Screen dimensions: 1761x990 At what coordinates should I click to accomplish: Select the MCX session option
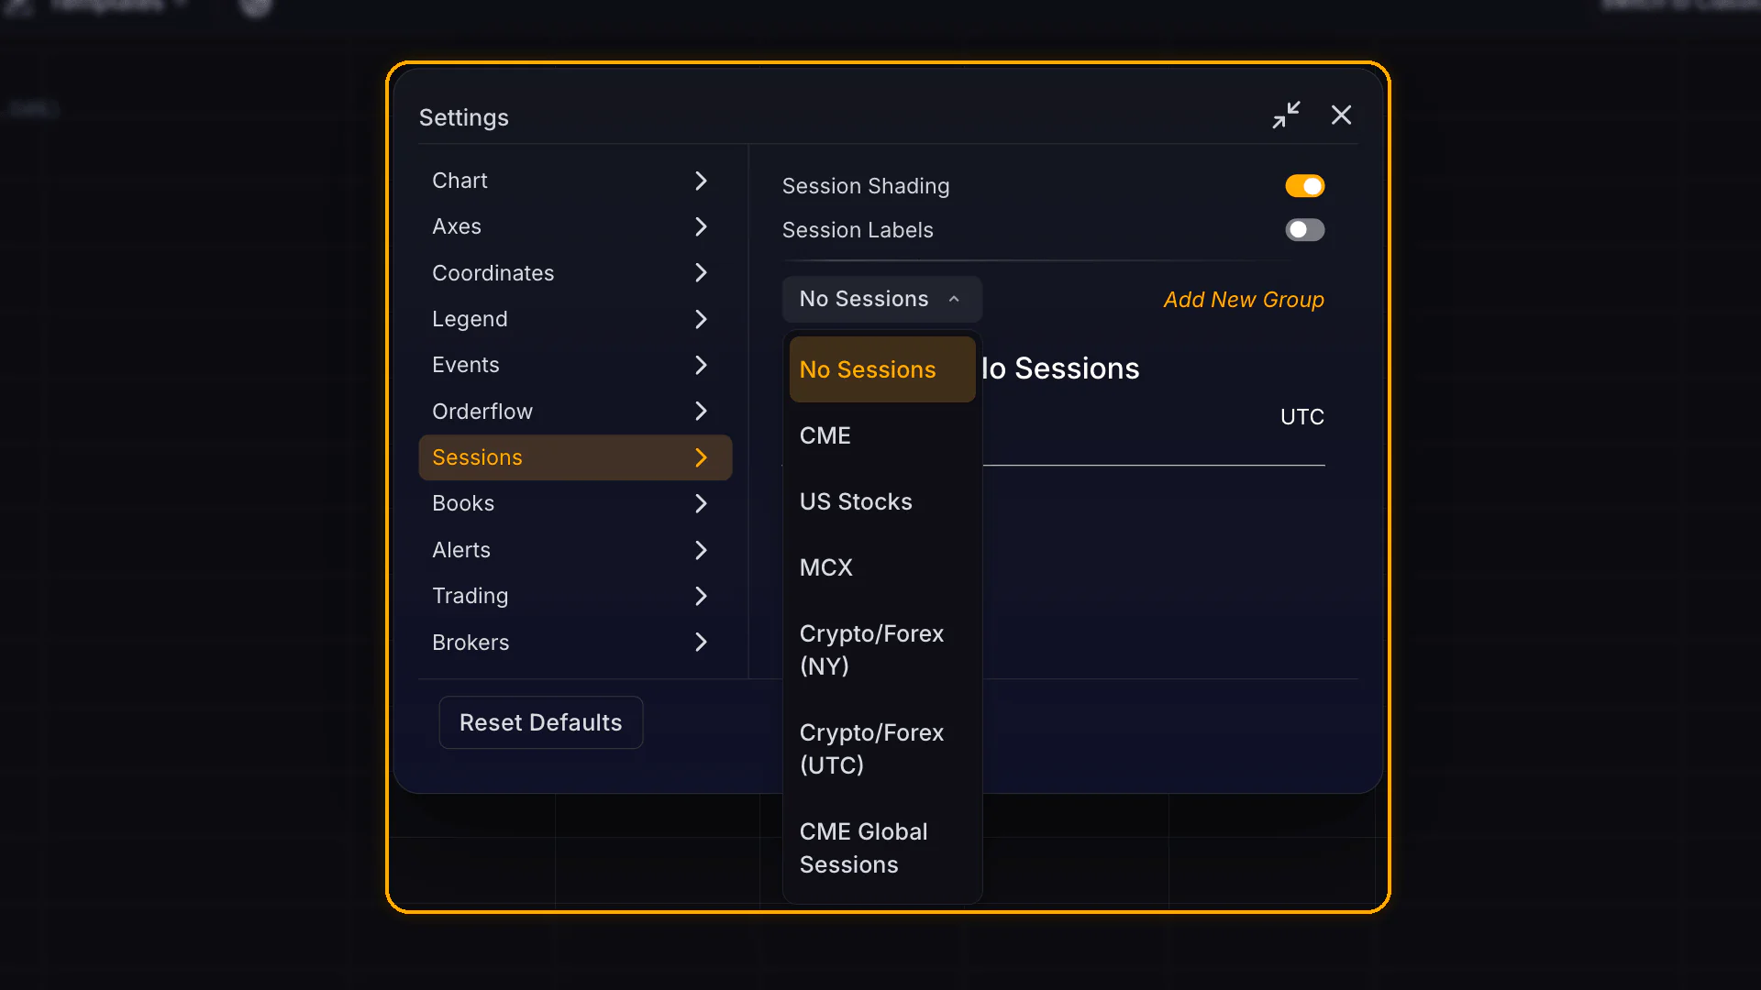[x=882, y=567]
